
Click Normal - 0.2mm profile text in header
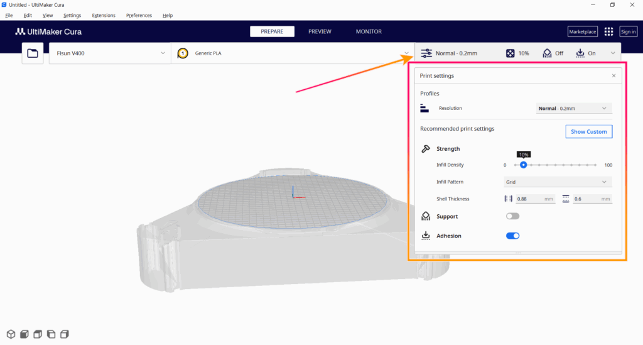click(x=457, y=53)
